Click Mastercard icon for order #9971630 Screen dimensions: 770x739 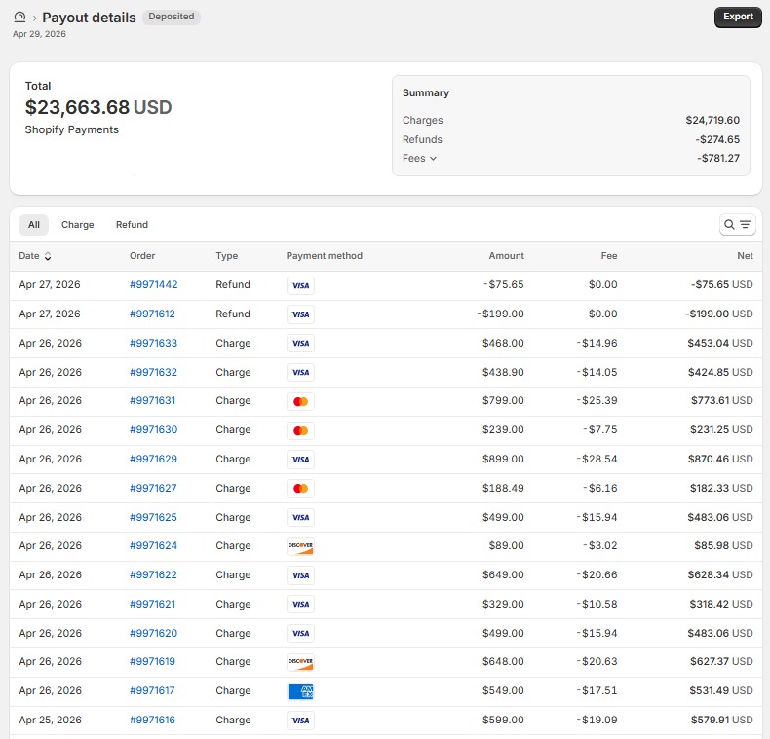[300, 430]
